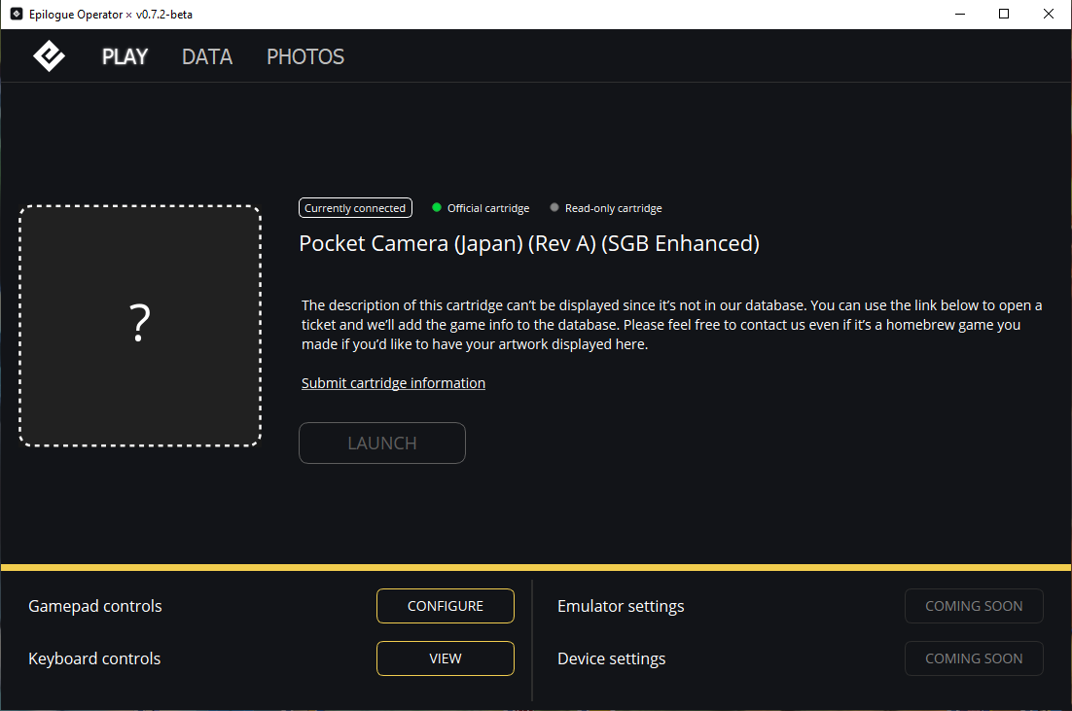This screenshot has width=1072, height=711.
Task: Click the Emulator settings label
Action: pos(621,606)
